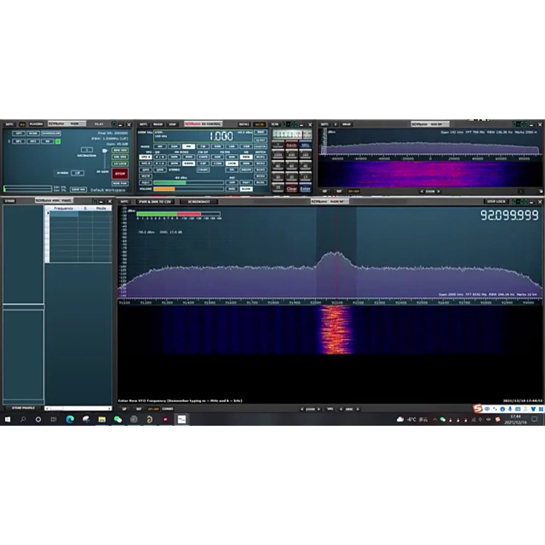Open SETT. in Main panel

pos(10,124)
